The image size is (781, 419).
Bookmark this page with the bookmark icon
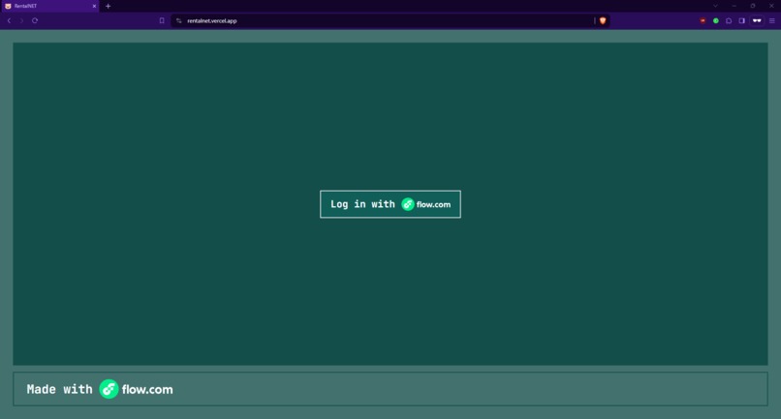click(162, 20)
